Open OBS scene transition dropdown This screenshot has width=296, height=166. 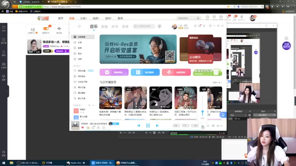238,115
